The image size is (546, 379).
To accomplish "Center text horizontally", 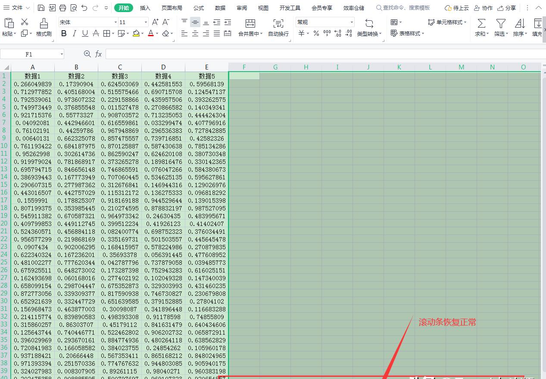I will (195, 33).
